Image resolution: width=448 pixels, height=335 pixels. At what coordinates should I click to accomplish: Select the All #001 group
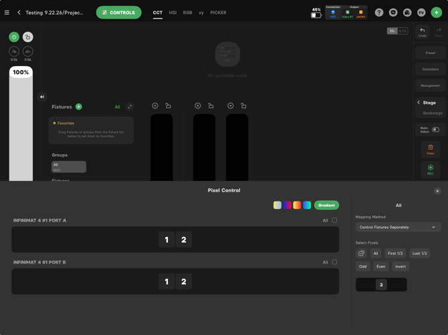point(69,167)
